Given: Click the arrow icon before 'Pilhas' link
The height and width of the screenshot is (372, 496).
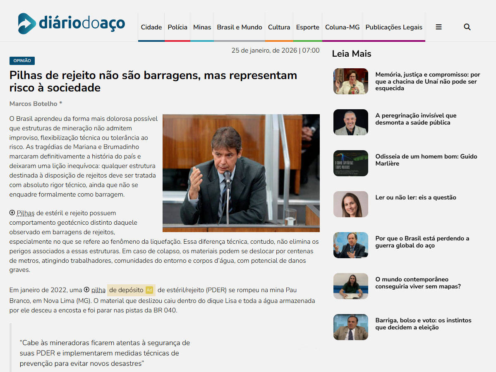Looking at the screenshot, I should (12, 213).
